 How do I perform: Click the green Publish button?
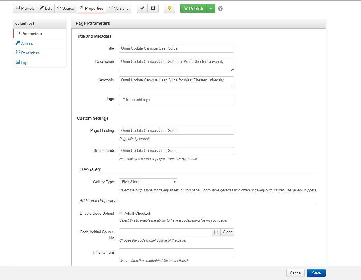(x=194, y=9)
